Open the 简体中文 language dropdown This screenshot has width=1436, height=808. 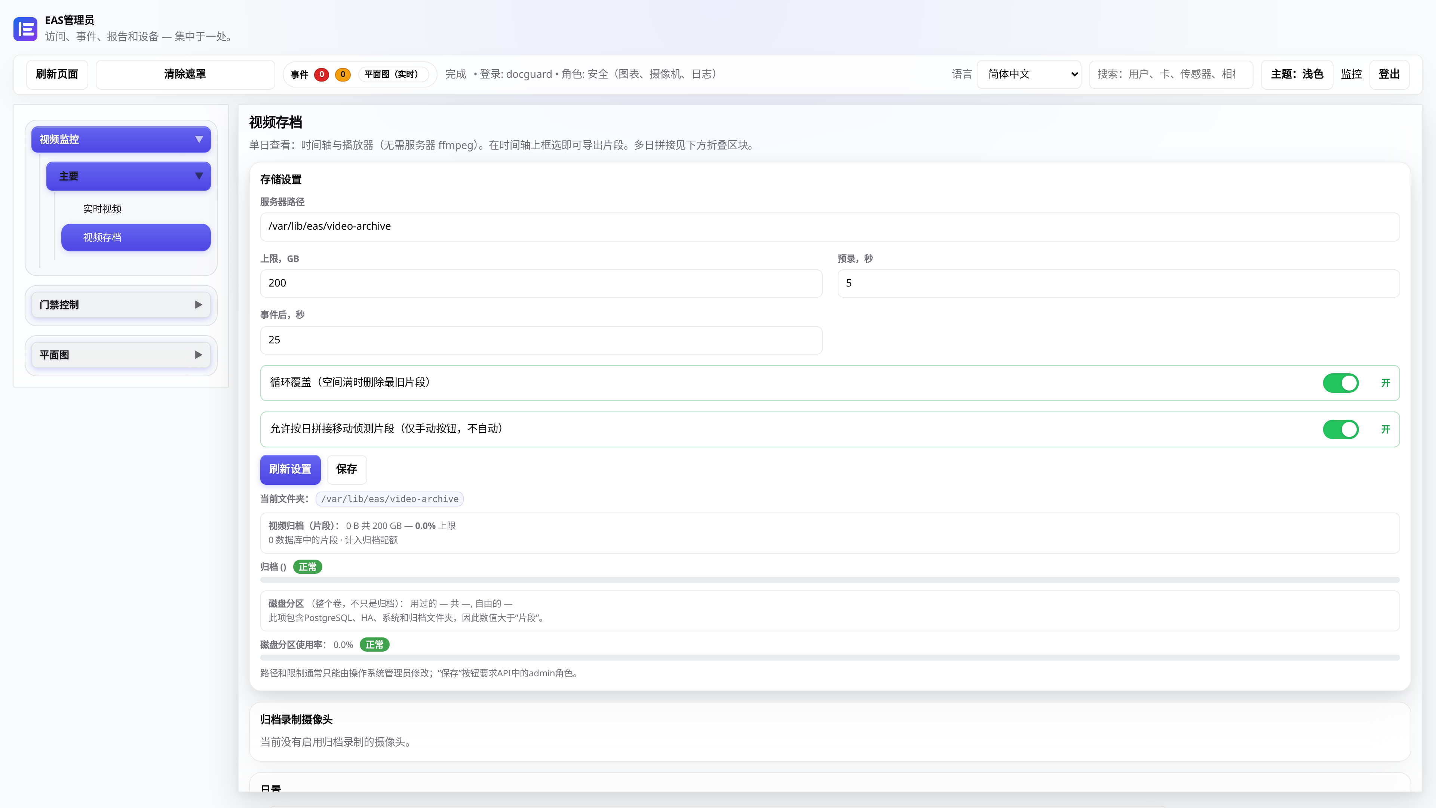point(1029,74)
